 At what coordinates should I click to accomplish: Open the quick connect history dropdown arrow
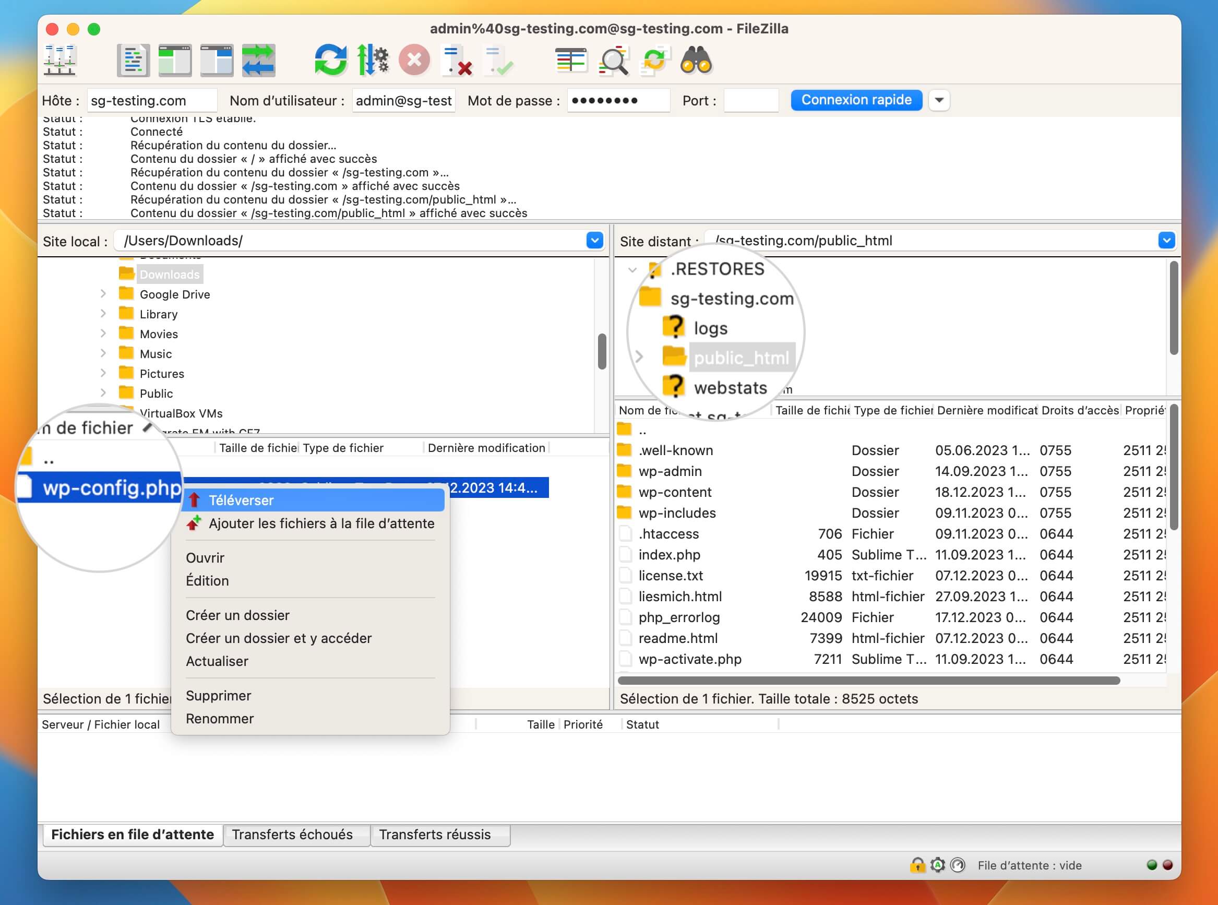[x=939, y=100]
